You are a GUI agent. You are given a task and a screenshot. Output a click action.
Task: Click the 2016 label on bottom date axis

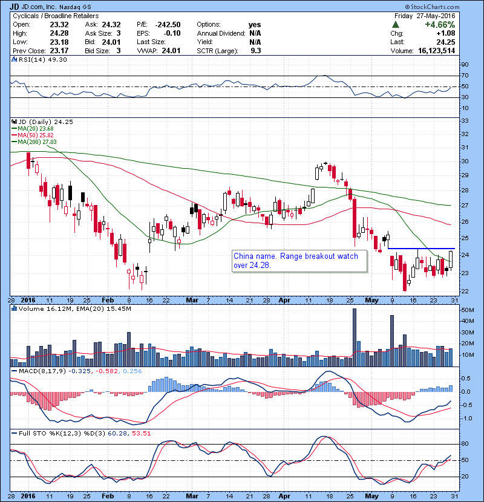28,496
